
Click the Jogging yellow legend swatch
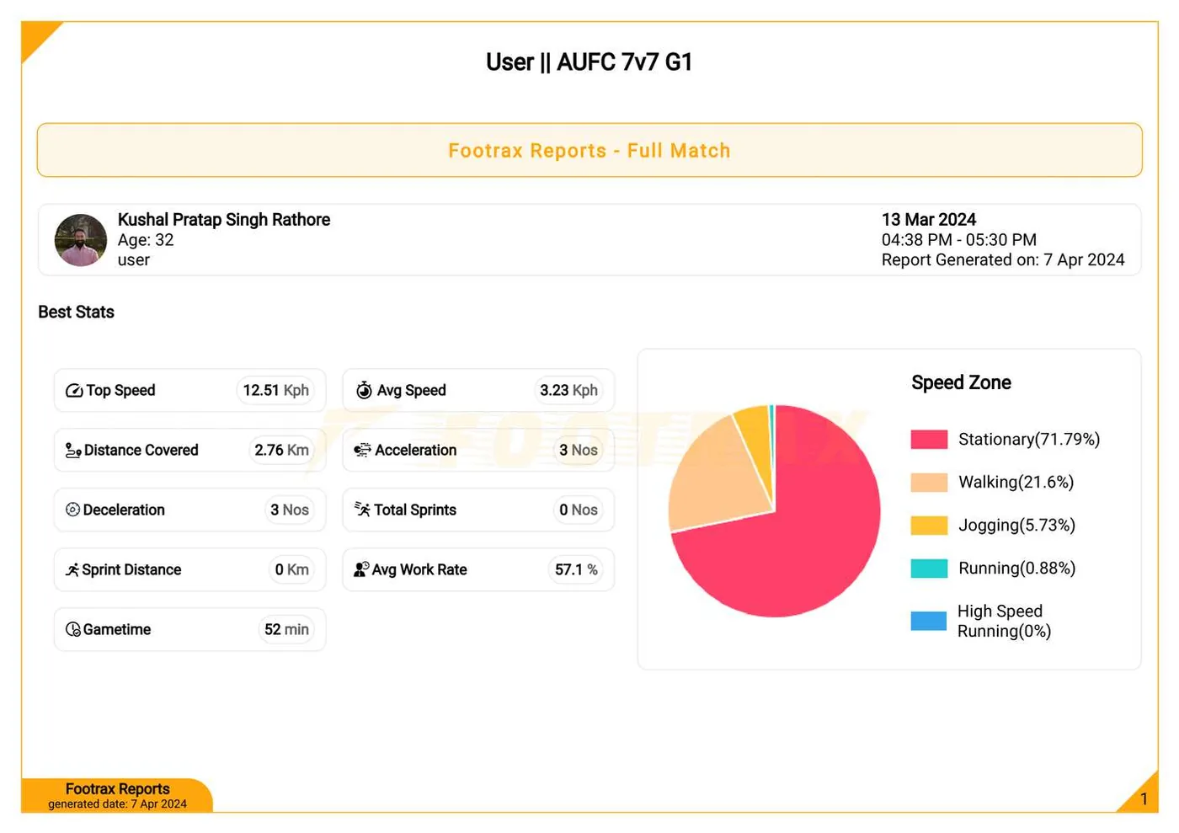[x=929, y=526]
